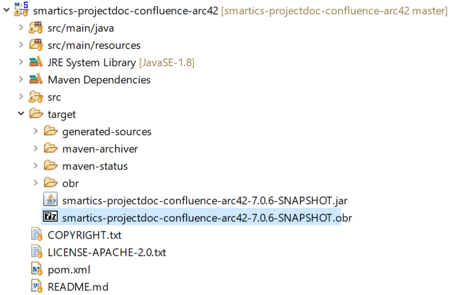
Task: Expand the Maven Dependencies node
Action: [21, 79]
